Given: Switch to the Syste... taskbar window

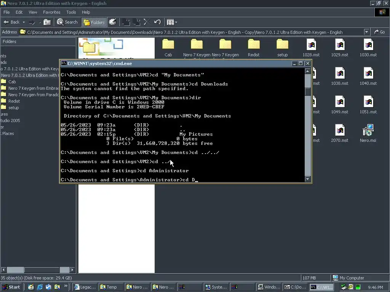Looking at the screenshot, I should point(216,287).
